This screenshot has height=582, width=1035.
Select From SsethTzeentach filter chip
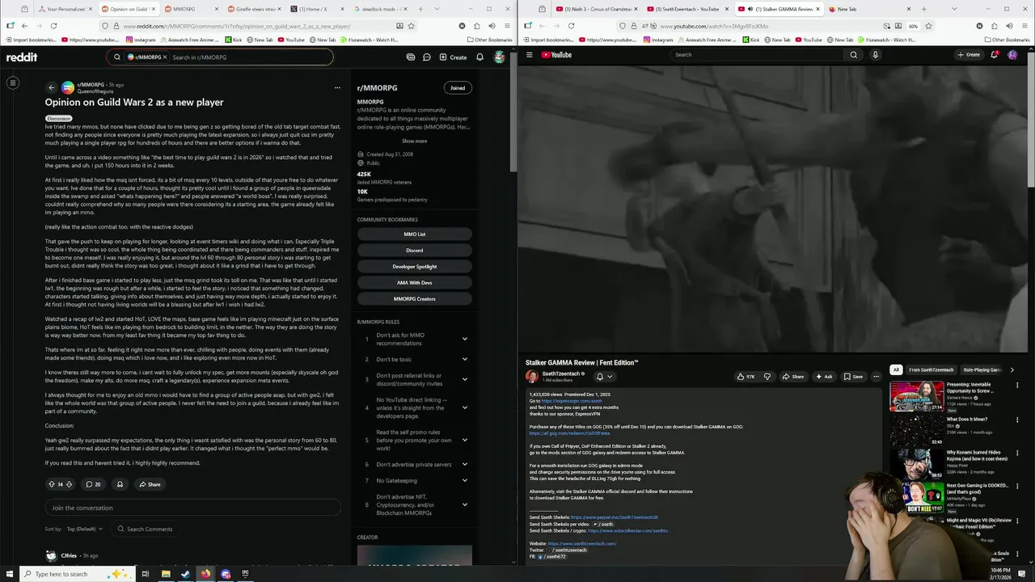pos(931,370)
